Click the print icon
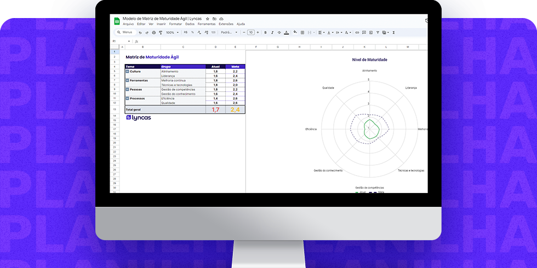 (x=153, y=33)
